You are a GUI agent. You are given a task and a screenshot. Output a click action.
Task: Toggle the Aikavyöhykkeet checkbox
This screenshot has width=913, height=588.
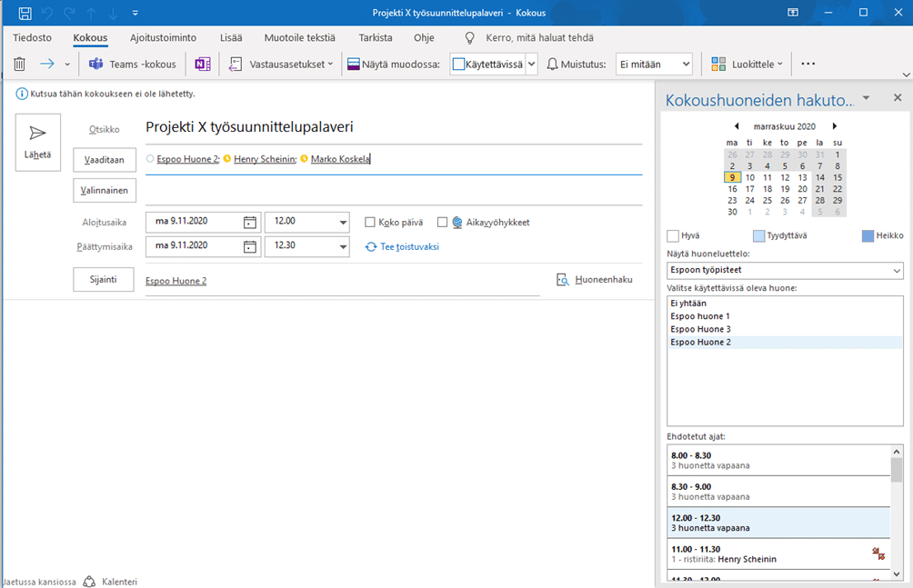click(x=442, y=222)
